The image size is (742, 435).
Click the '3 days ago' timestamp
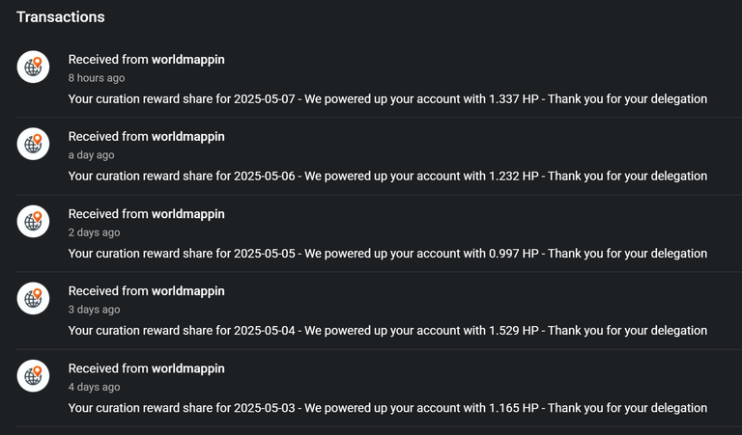pyautogui.click(x=94, y=310)
